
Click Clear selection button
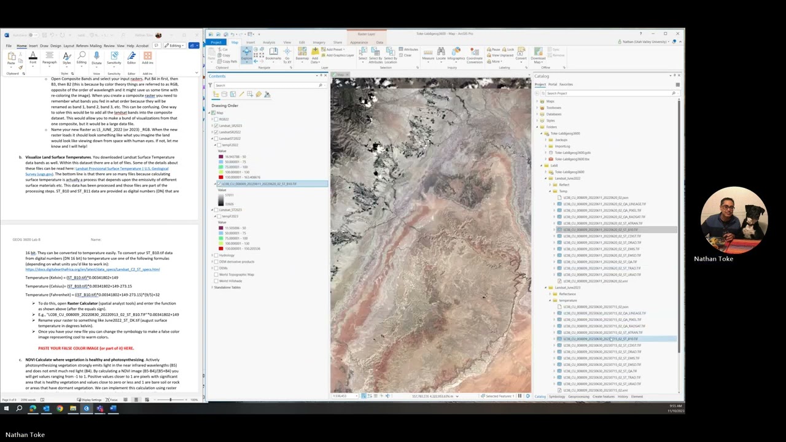[x=406, y=55]
